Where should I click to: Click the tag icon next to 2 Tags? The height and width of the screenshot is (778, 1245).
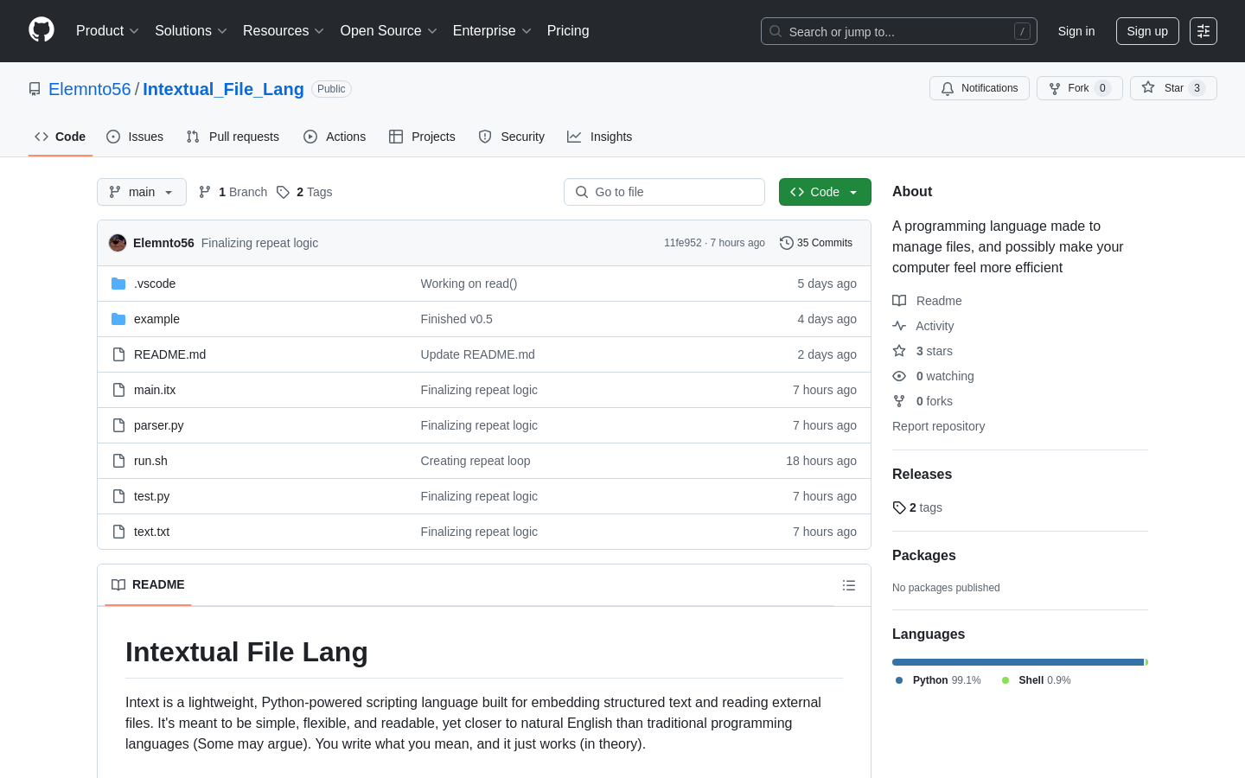click(x=283, y=192)
